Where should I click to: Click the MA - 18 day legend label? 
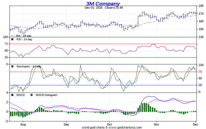24,36
